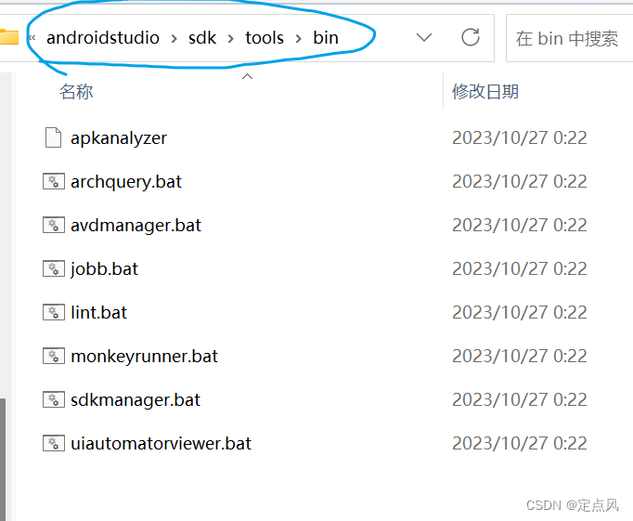Click the lint.bat batch file icon
The width and height of the screenshot is (633, 521).
(x=54, y=313)
